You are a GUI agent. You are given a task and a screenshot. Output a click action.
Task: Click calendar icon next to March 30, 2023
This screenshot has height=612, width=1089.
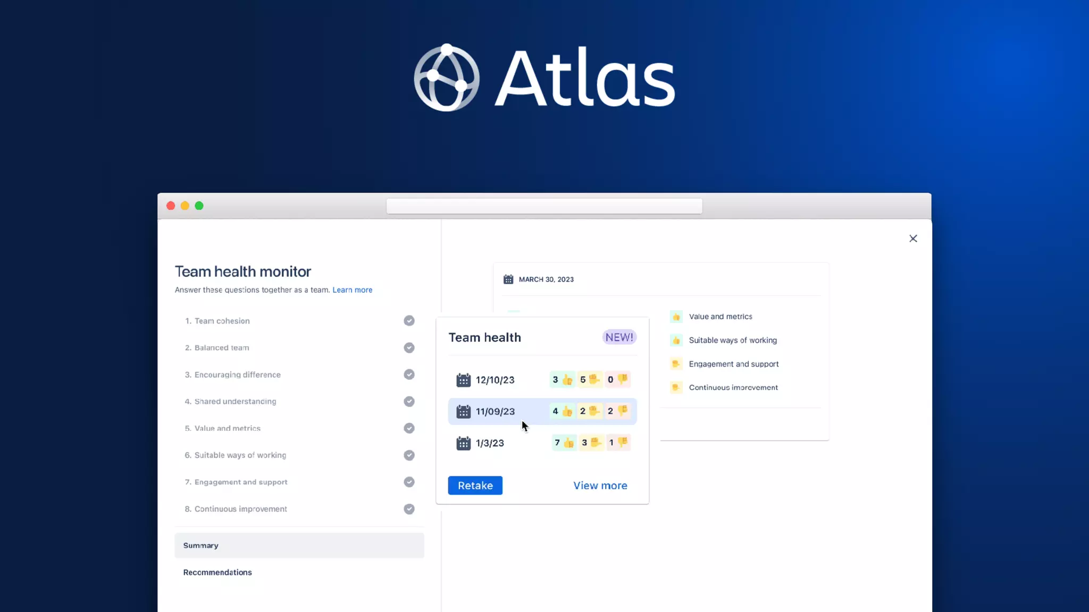(x=508, y=279)
